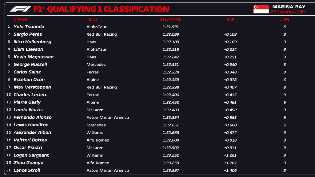Click the Q1 LAP TIME column header
Viewport: 315px width, 177px height.
170,19
